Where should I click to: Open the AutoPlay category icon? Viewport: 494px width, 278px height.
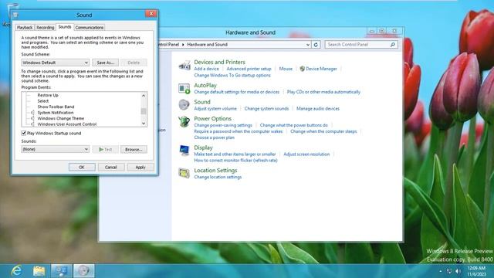tap(184, 89)
